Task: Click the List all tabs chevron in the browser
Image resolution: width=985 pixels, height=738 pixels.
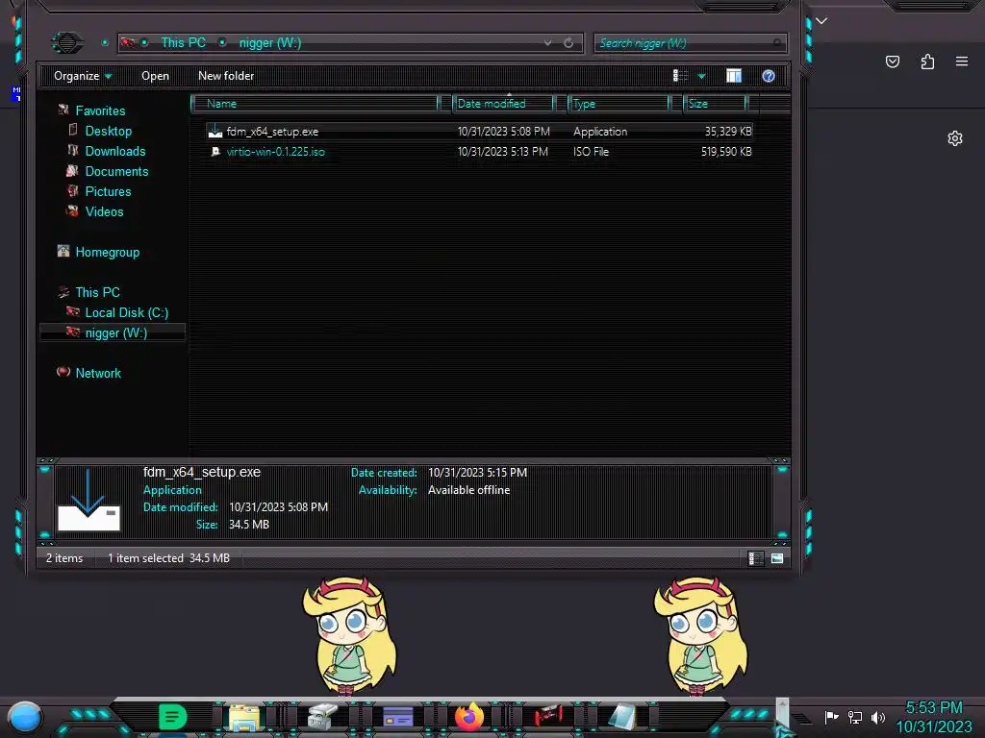Action: (821, 21)
